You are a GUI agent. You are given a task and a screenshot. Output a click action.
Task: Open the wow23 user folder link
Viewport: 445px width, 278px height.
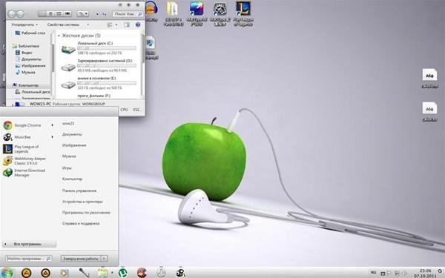(x=68, y=123)
